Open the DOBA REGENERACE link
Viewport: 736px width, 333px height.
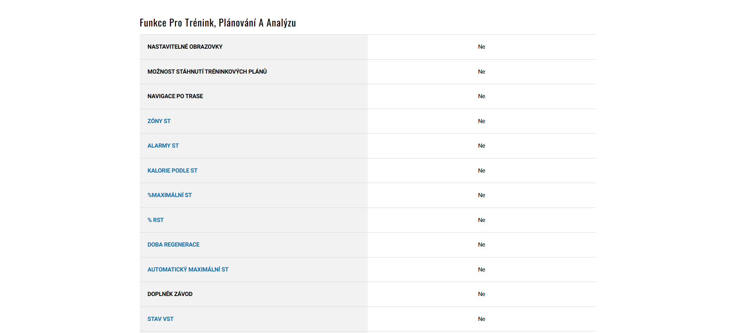pos(173,245)
